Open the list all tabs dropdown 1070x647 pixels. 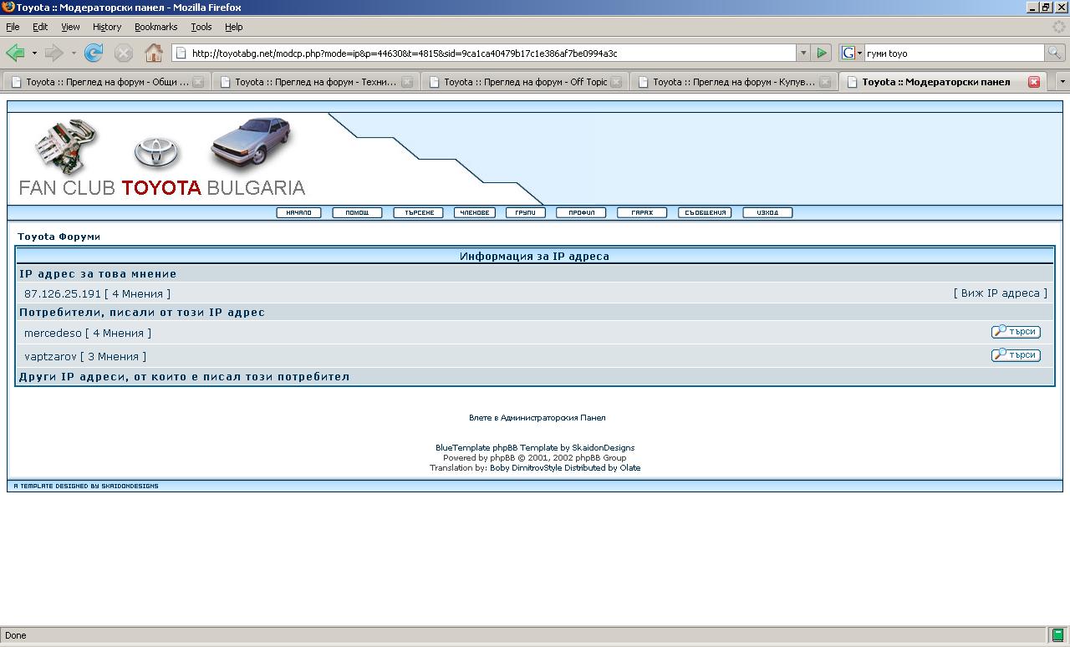pyautogui.click(x=1062, y=82)
